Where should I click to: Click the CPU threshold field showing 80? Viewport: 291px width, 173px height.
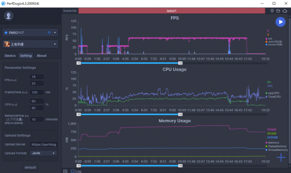click(x=37, y=108)
